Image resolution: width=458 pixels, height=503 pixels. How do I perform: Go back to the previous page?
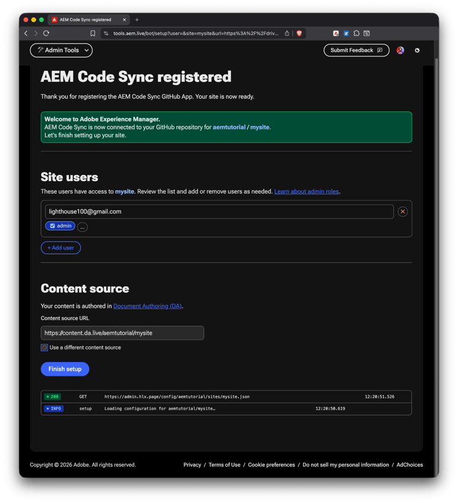pyautogui.click(x=26, y=34)
